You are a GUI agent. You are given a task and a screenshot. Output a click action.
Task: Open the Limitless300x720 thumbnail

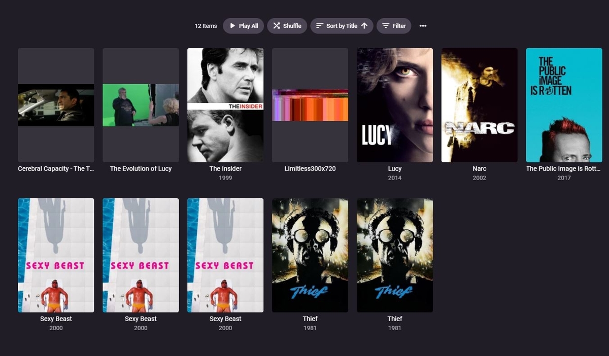310,105
